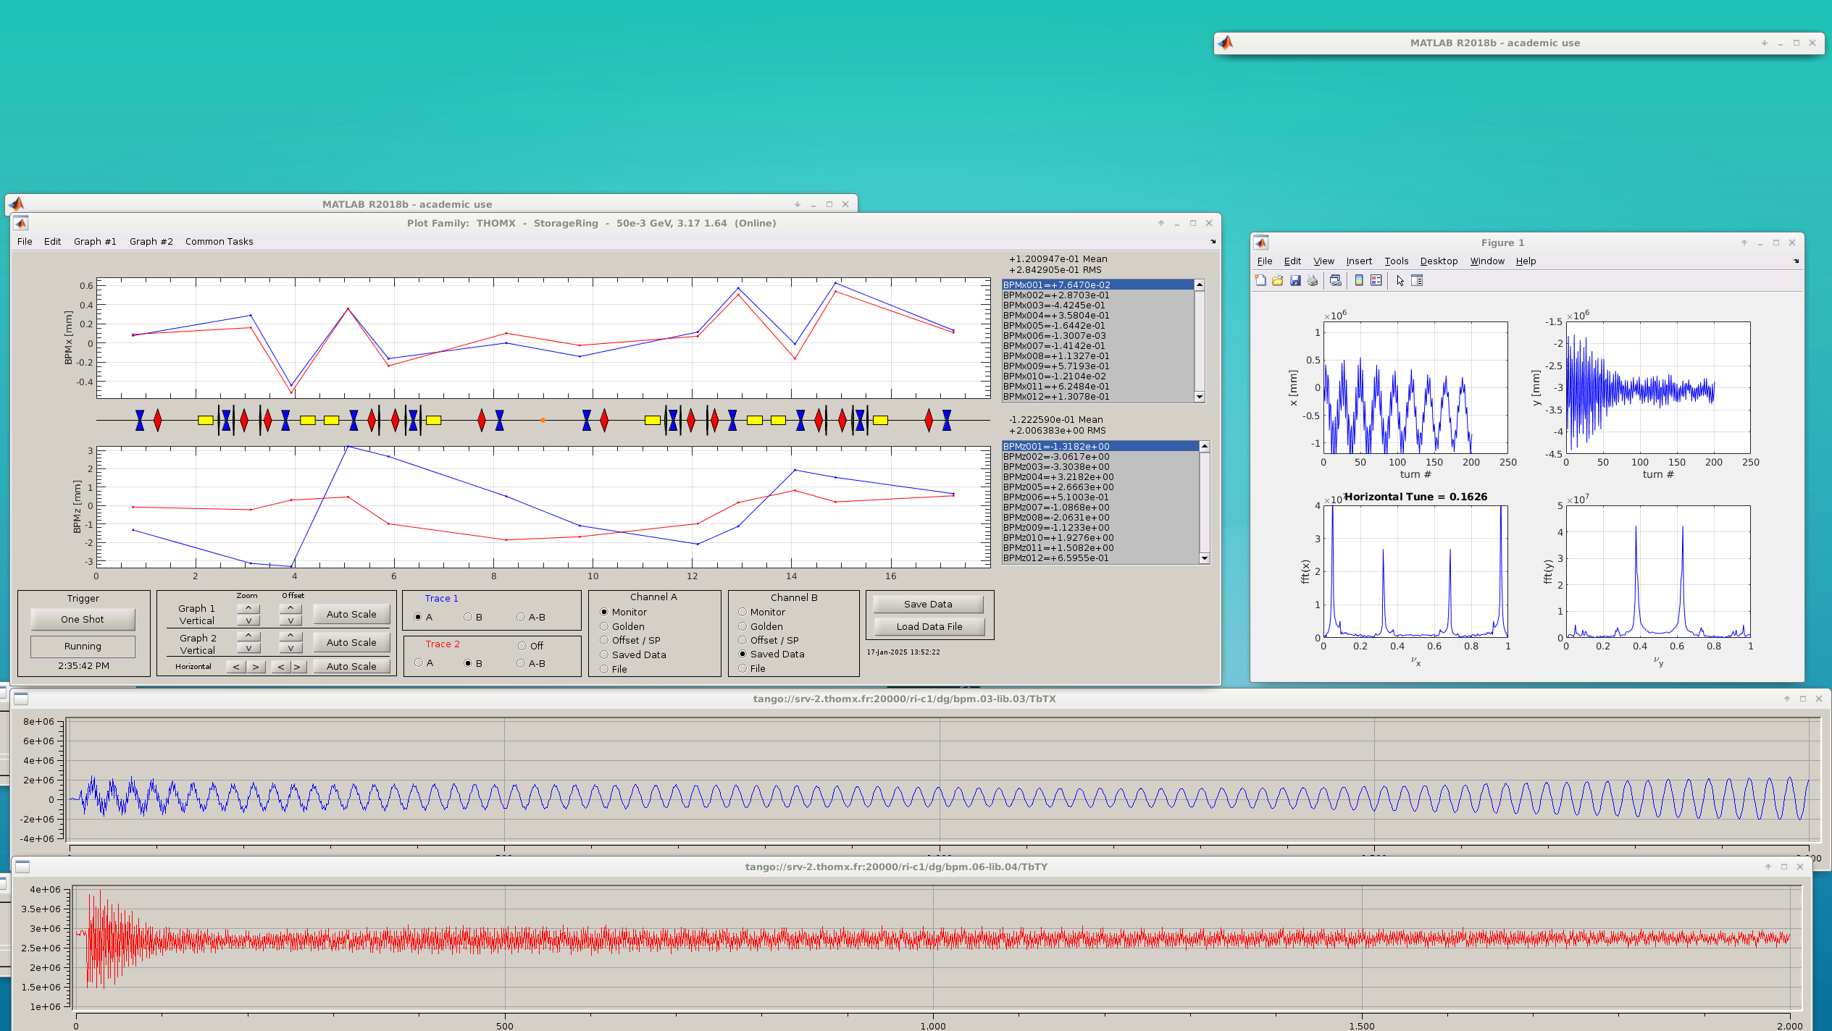
Task: Select the Edit Plot arrow tool
Action: pyautogui.click(x=1400, y=281)
